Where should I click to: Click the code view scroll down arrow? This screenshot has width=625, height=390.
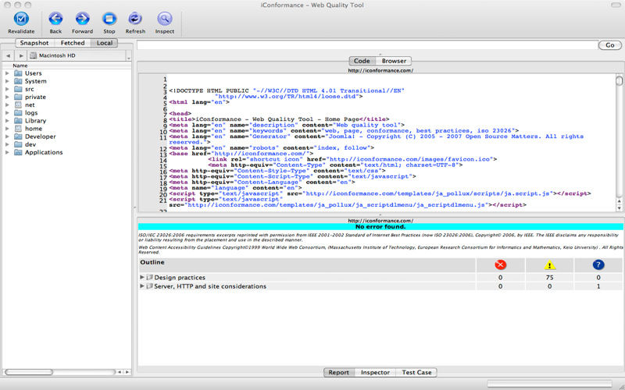[x=619, y=208]
